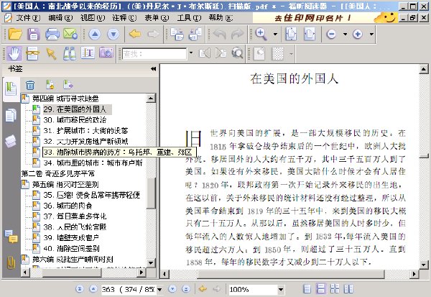The image size is (431, 297).
Task: Select bookmark 第六编 成批生产瞬间时刻
Action: click(x=73, y=260)
